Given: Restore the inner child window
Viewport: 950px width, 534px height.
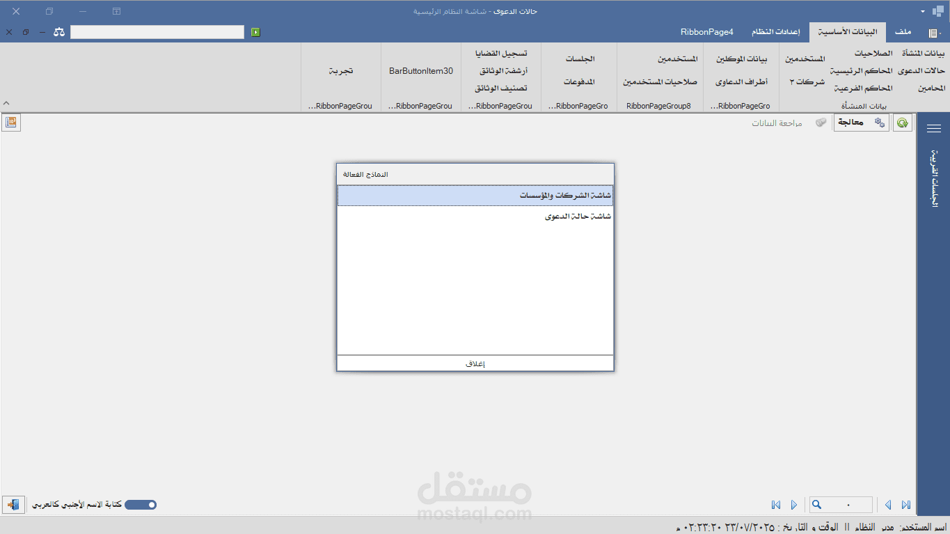Looking at the screenshot, I should 26,32.
